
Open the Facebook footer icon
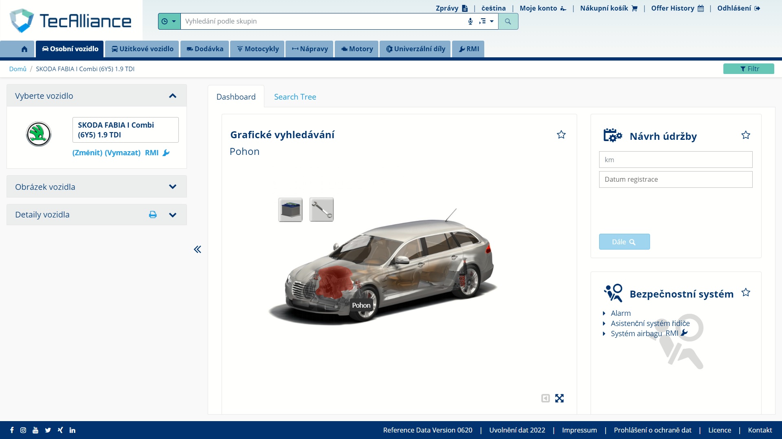[12, 430]
